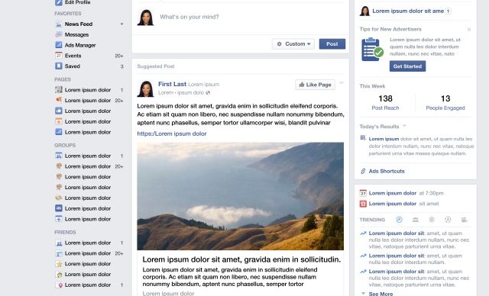Click the See More trending link
This screenshot has width=489, height=296.
coord(381,294)
